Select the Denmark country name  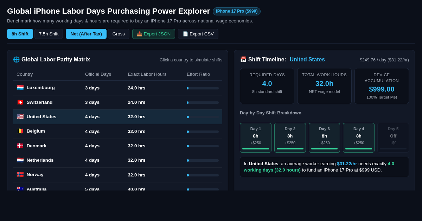[x=37, y=146]
